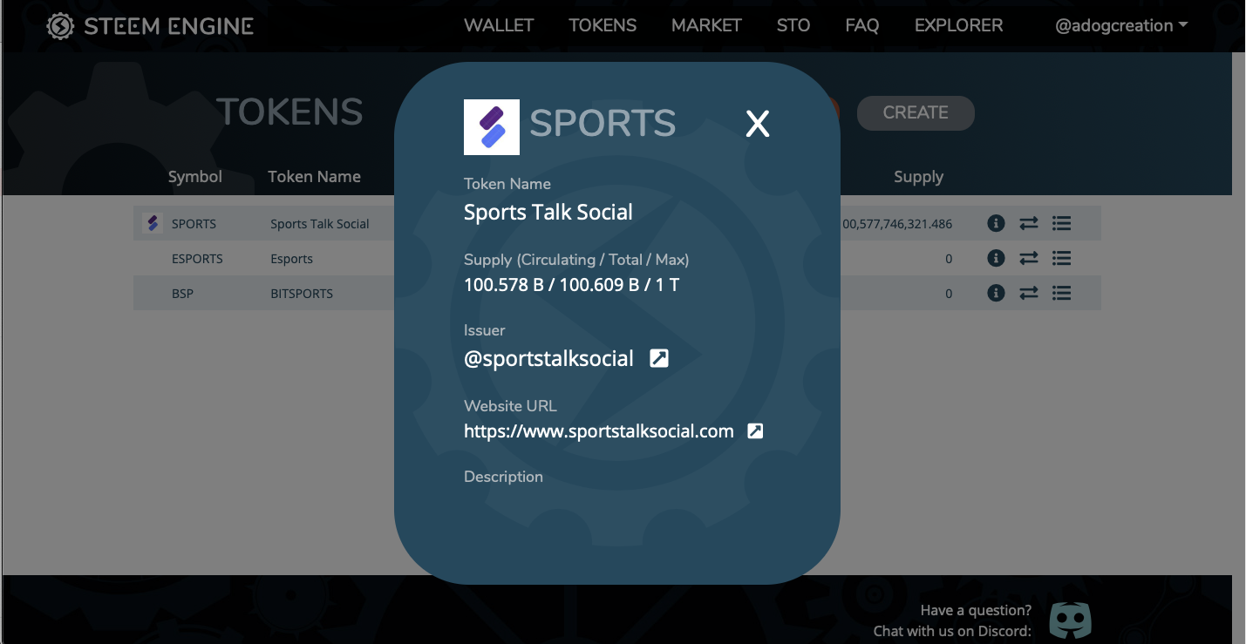The height and width of the screenshot is (644, 1246).
Task: Click the ESPORTS row supply value 0
Action: point(949,259)
